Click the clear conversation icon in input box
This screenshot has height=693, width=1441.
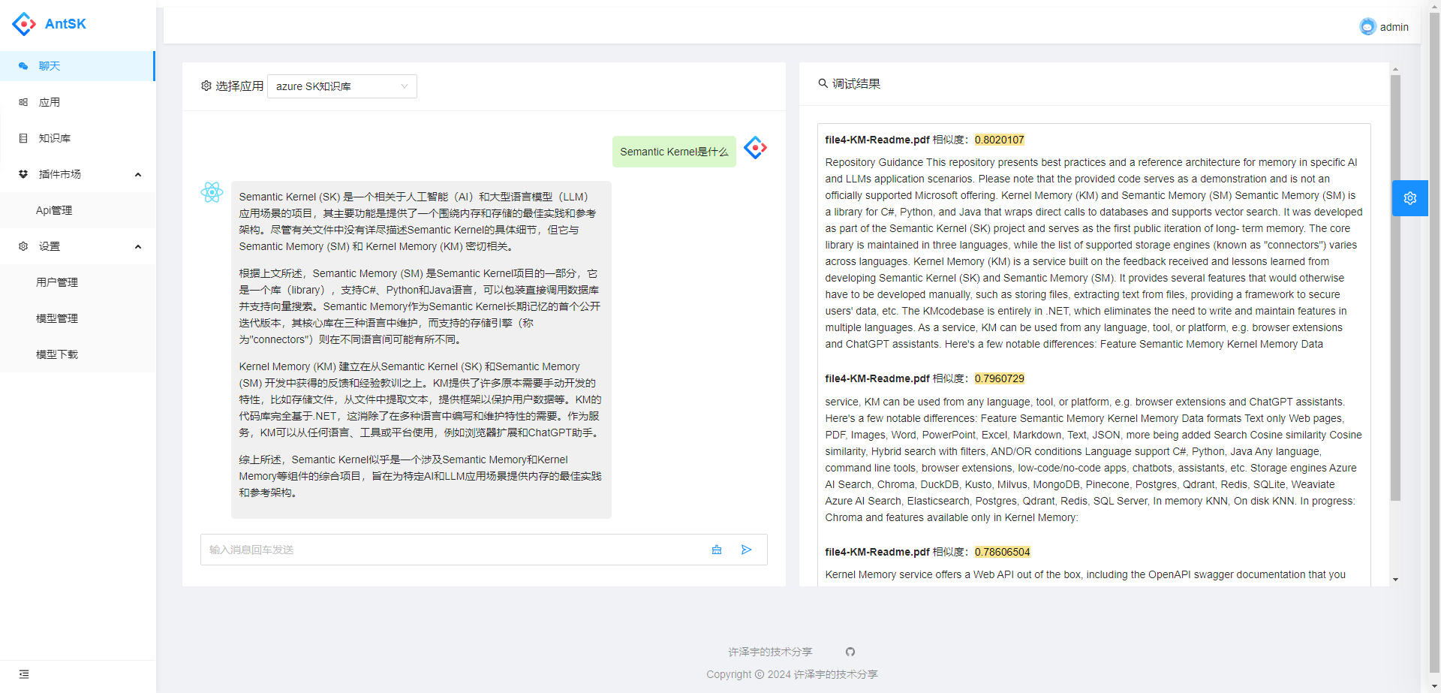pos(717,550)
